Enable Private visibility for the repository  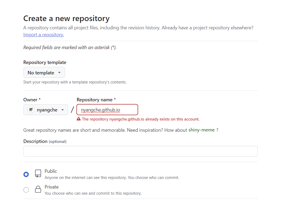tap(26, 190)
